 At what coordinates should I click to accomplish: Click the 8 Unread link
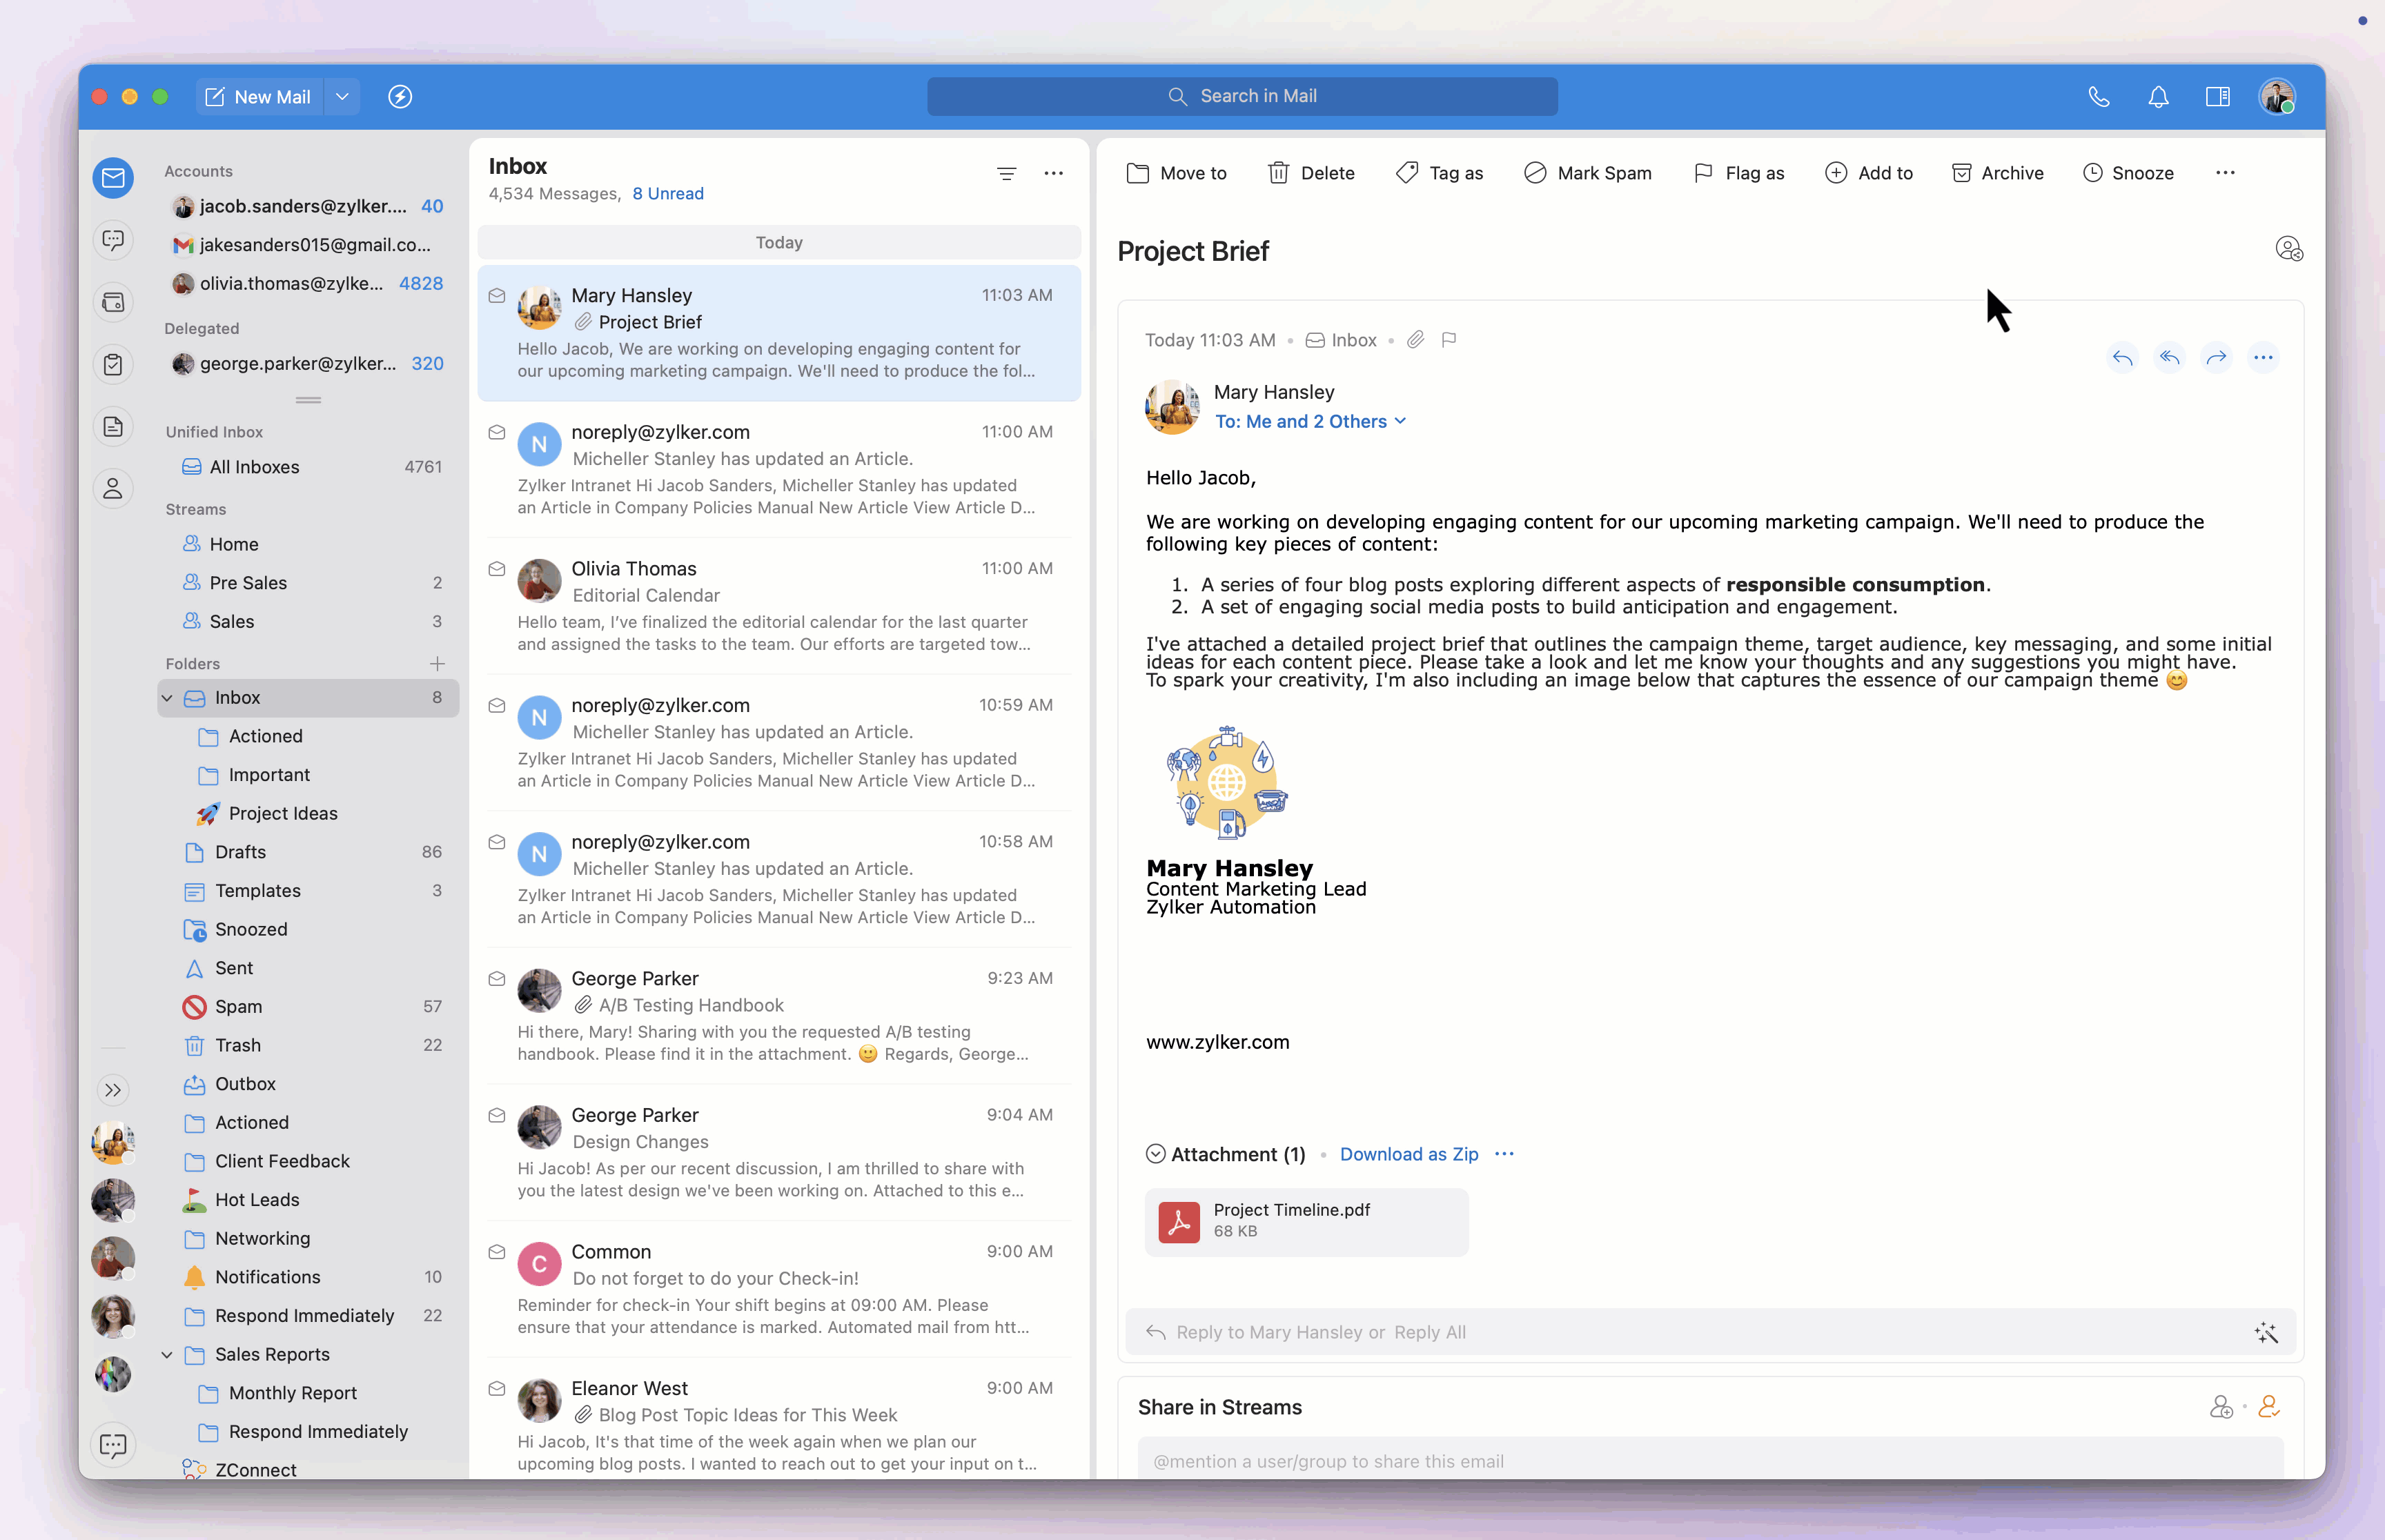668,194
